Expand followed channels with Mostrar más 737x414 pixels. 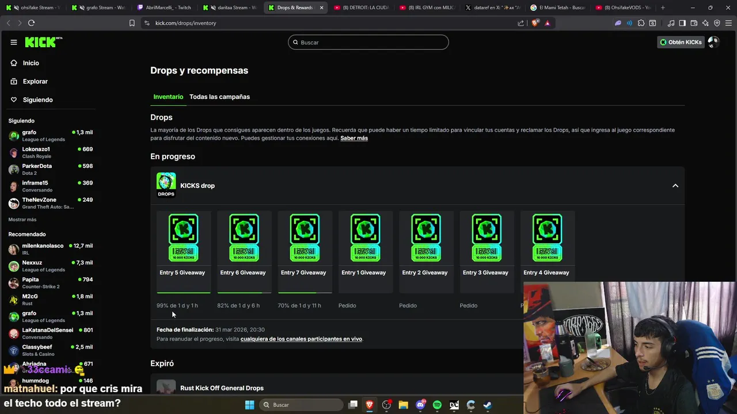pos(22,220)
